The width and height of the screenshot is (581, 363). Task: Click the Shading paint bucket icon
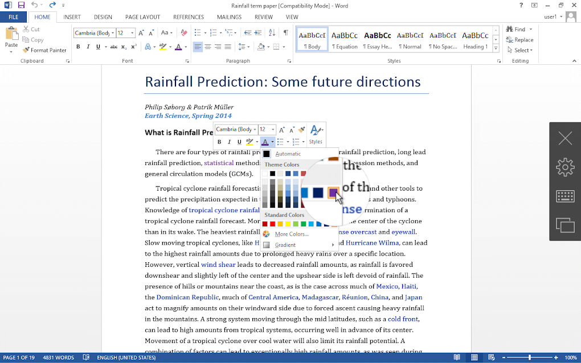pyautogui.click(x=261, y=47)
